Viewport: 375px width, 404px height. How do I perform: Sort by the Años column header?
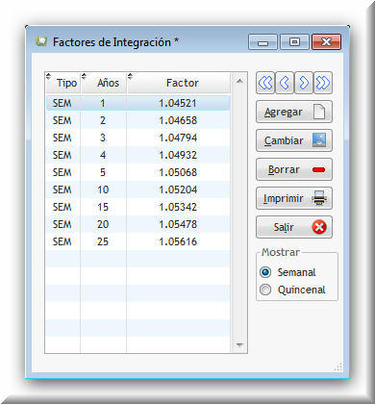point(104,83)
